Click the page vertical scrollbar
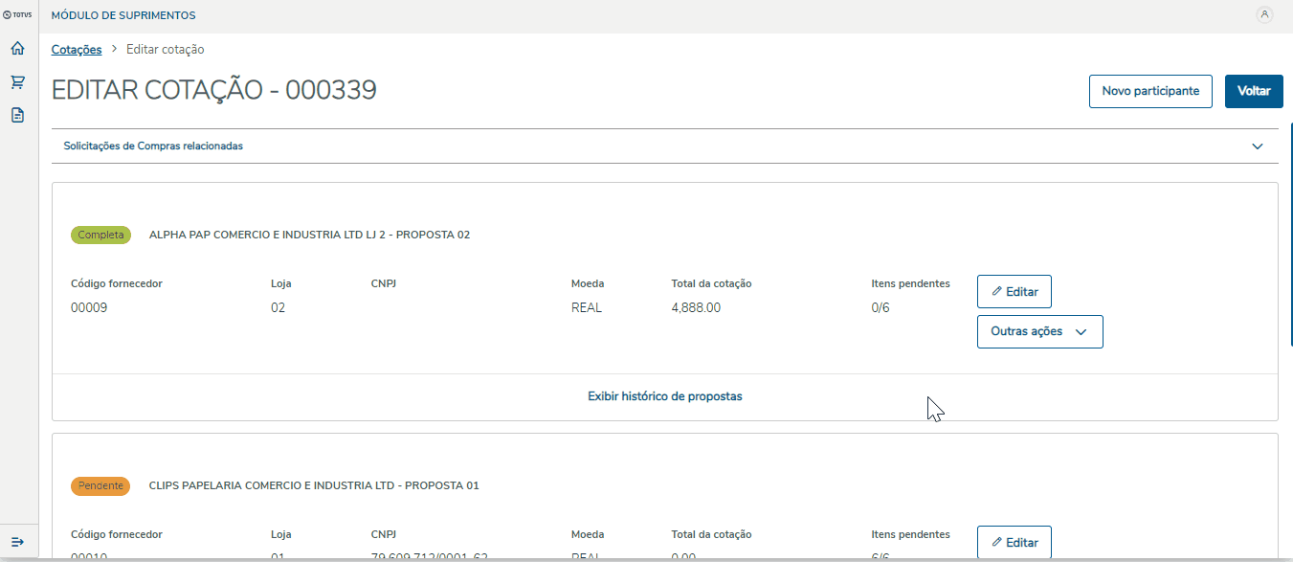The image size is (1293, 562). 1289,239
